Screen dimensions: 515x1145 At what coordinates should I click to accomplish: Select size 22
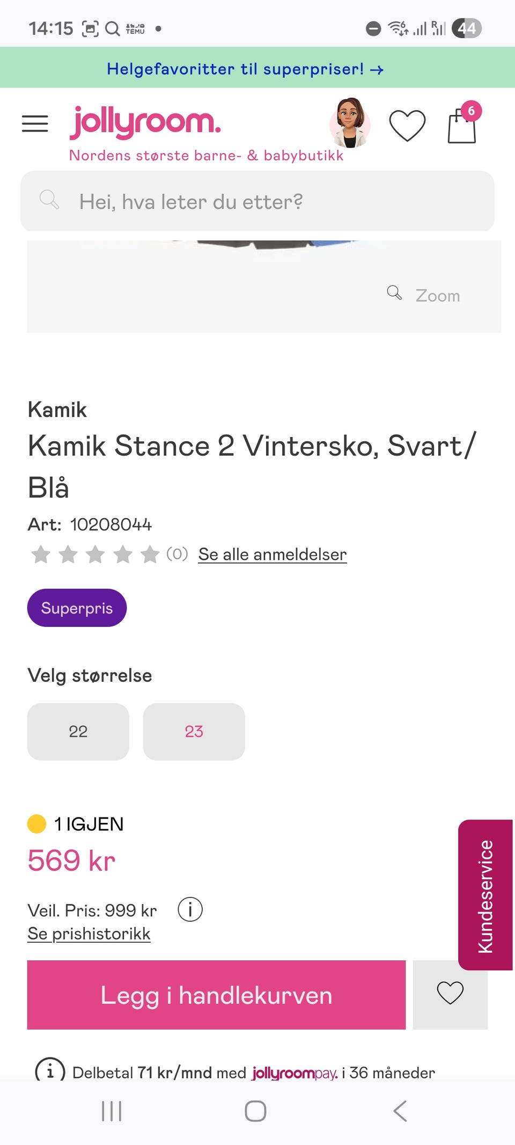coord(78,731)
